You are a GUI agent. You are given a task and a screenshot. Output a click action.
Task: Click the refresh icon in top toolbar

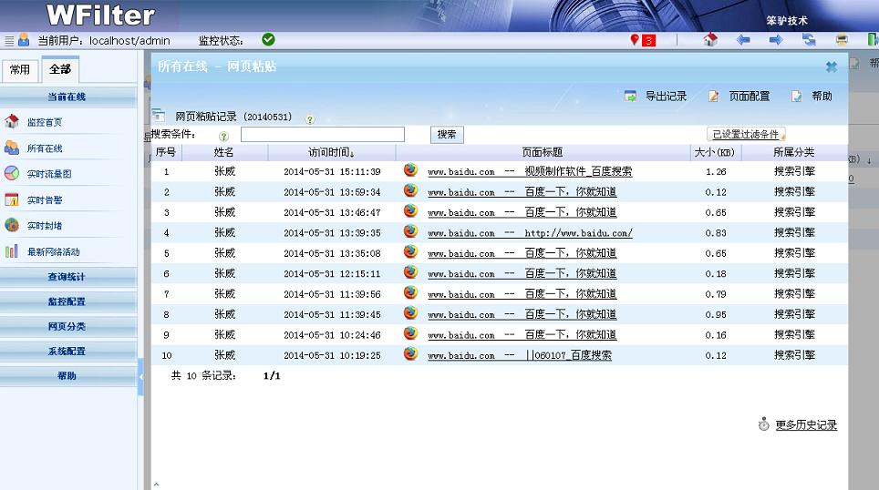coord(809,40)
